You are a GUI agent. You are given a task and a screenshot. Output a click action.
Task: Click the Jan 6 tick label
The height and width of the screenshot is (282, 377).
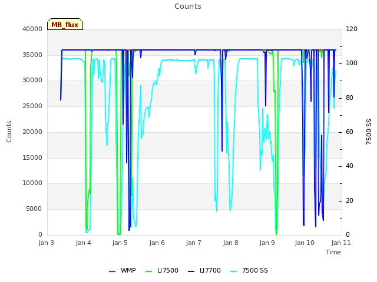[157, 243]
